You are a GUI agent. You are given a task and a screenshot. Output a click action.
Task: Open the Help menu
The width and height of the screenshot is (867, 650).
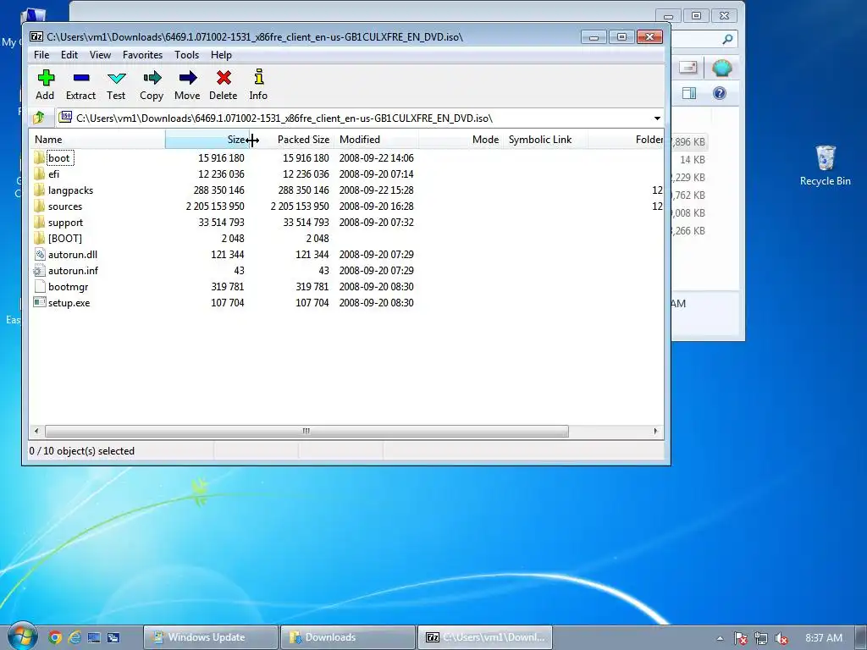coord(221,55)
